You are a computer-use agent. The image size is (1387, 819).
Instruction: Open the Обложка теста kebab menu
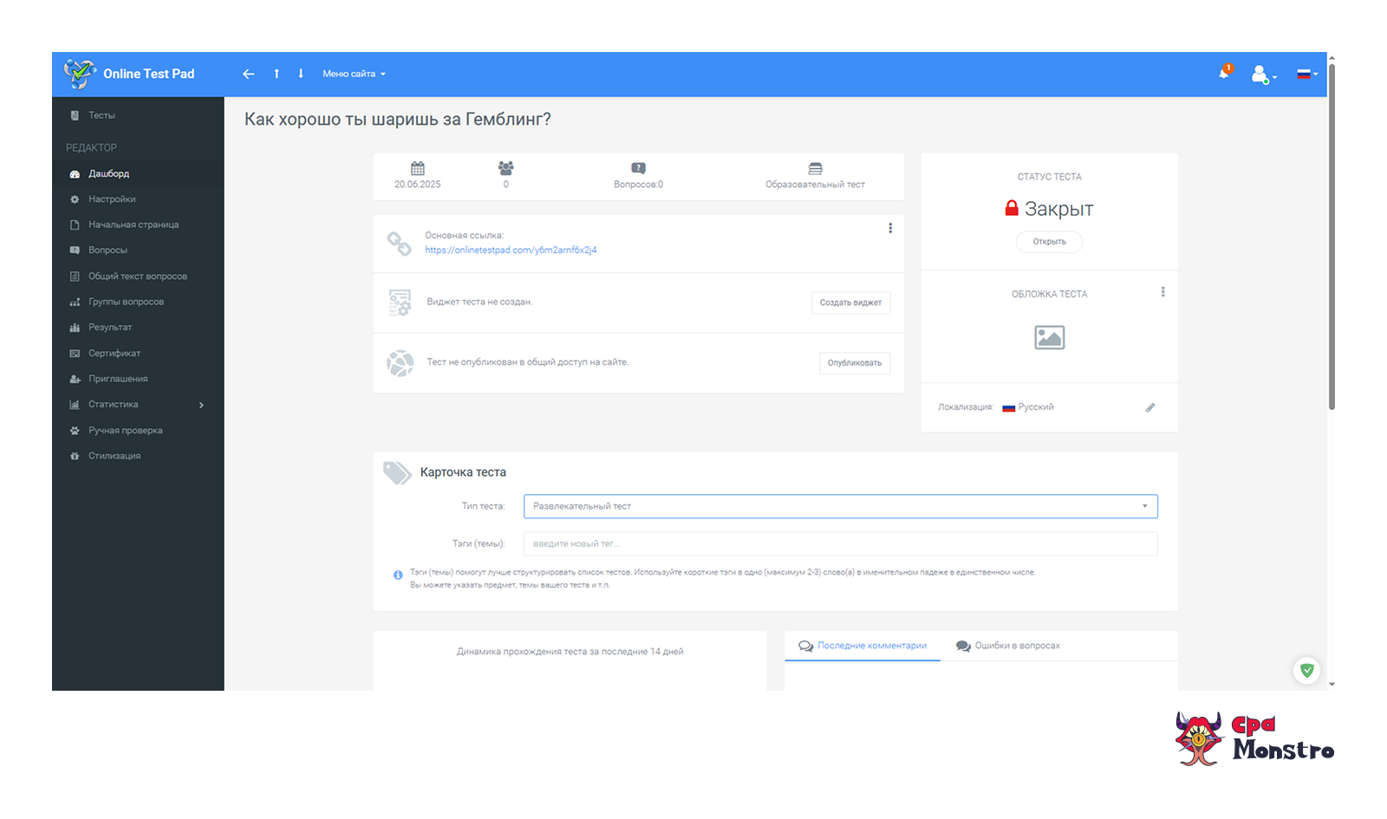pyautogui.click(x=1162, y=292)
